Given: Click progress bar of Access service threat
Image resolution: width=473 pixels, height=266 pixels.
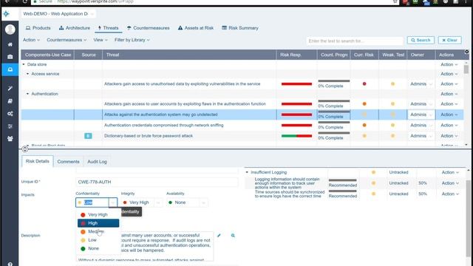Looking at the screenshot, I should click(333, 81).
